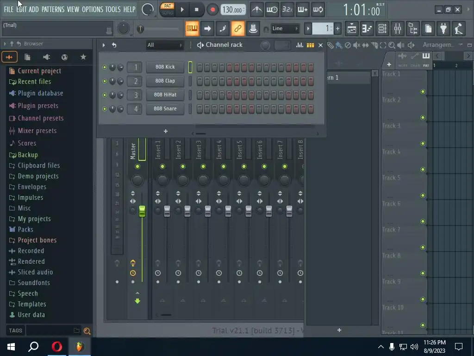Open the VIEW menu

pyautogui.click(x=73, y=9)
